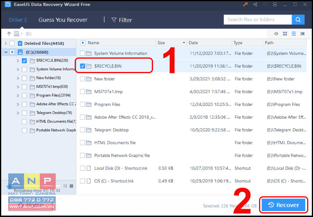Click the Telegram Desktop folder icon in list
The image size is (313, 217).
click(x=89, y=130)
